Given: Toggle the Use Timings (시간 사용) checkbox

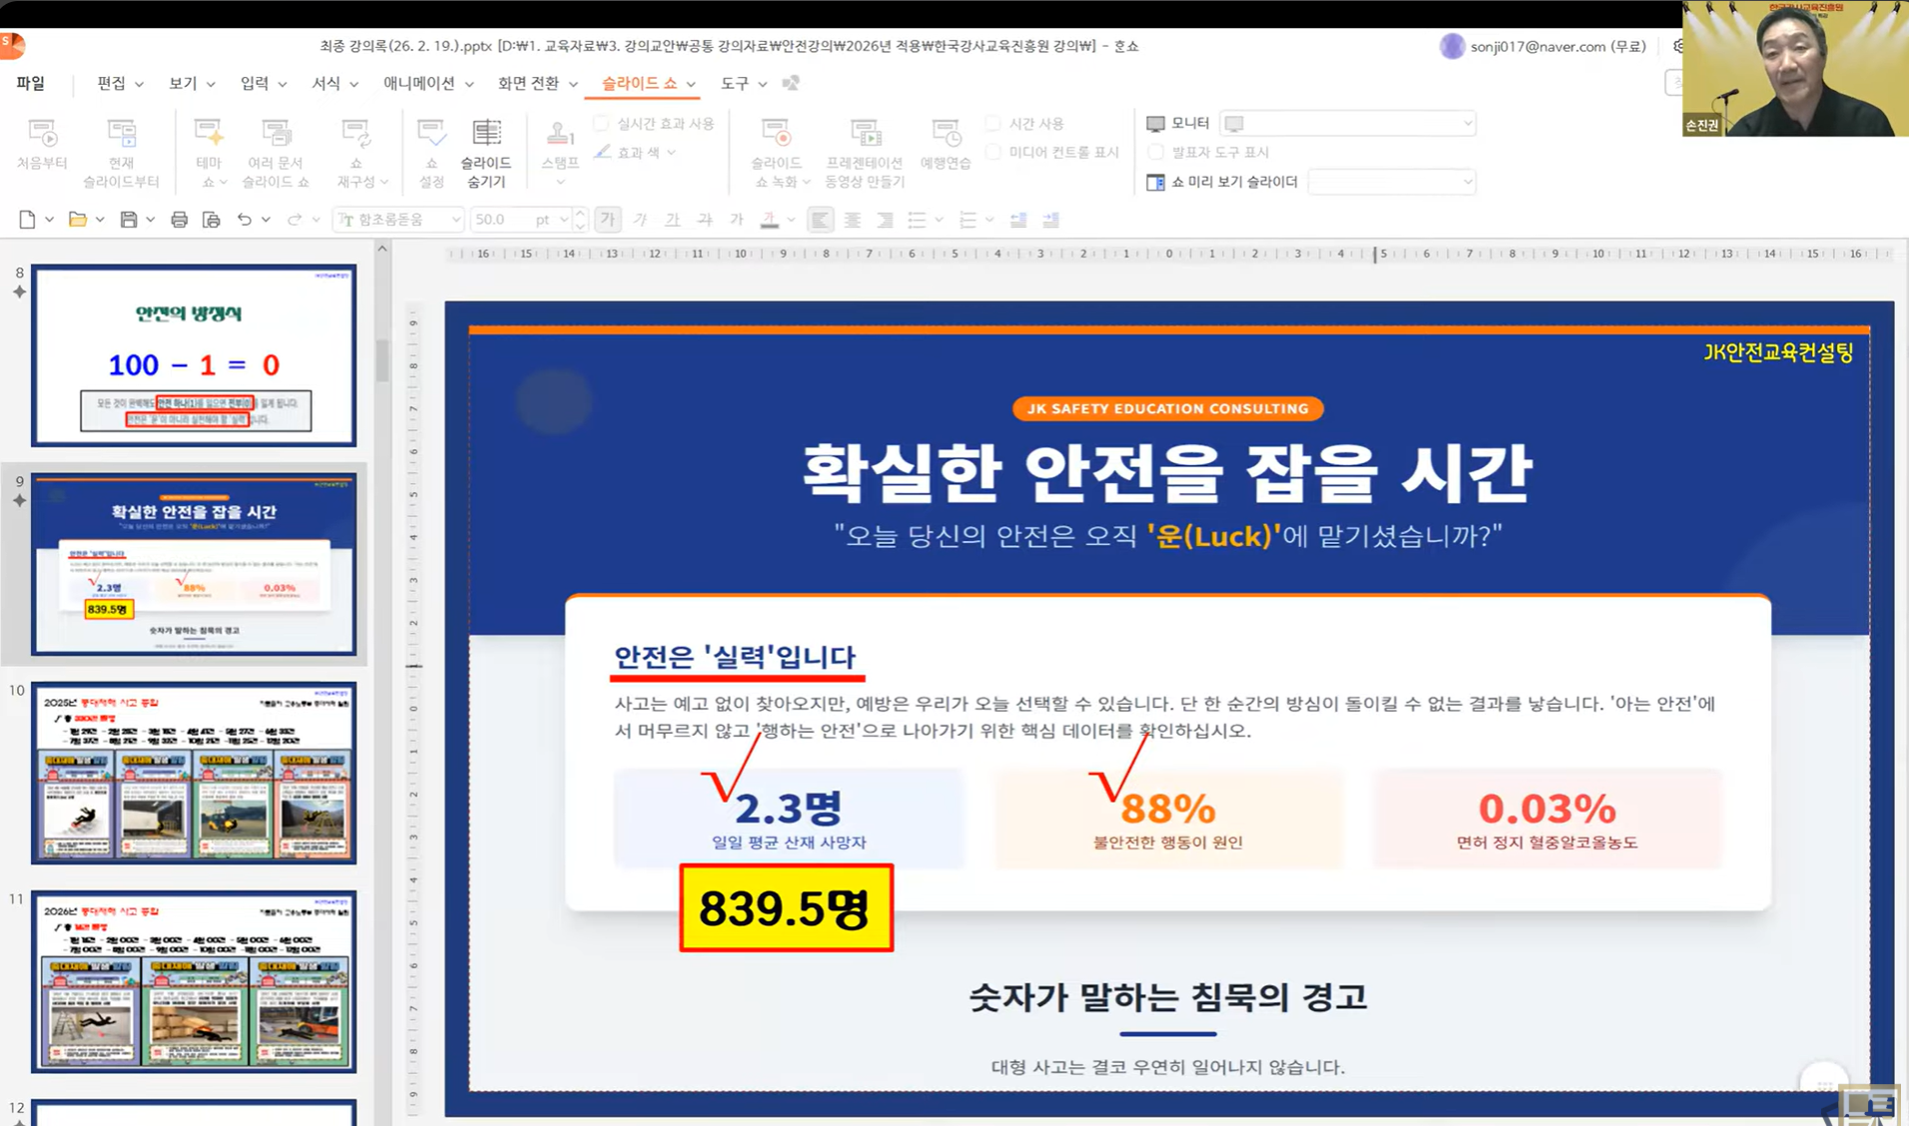Looking at the screenshot, I should point(993,124).
